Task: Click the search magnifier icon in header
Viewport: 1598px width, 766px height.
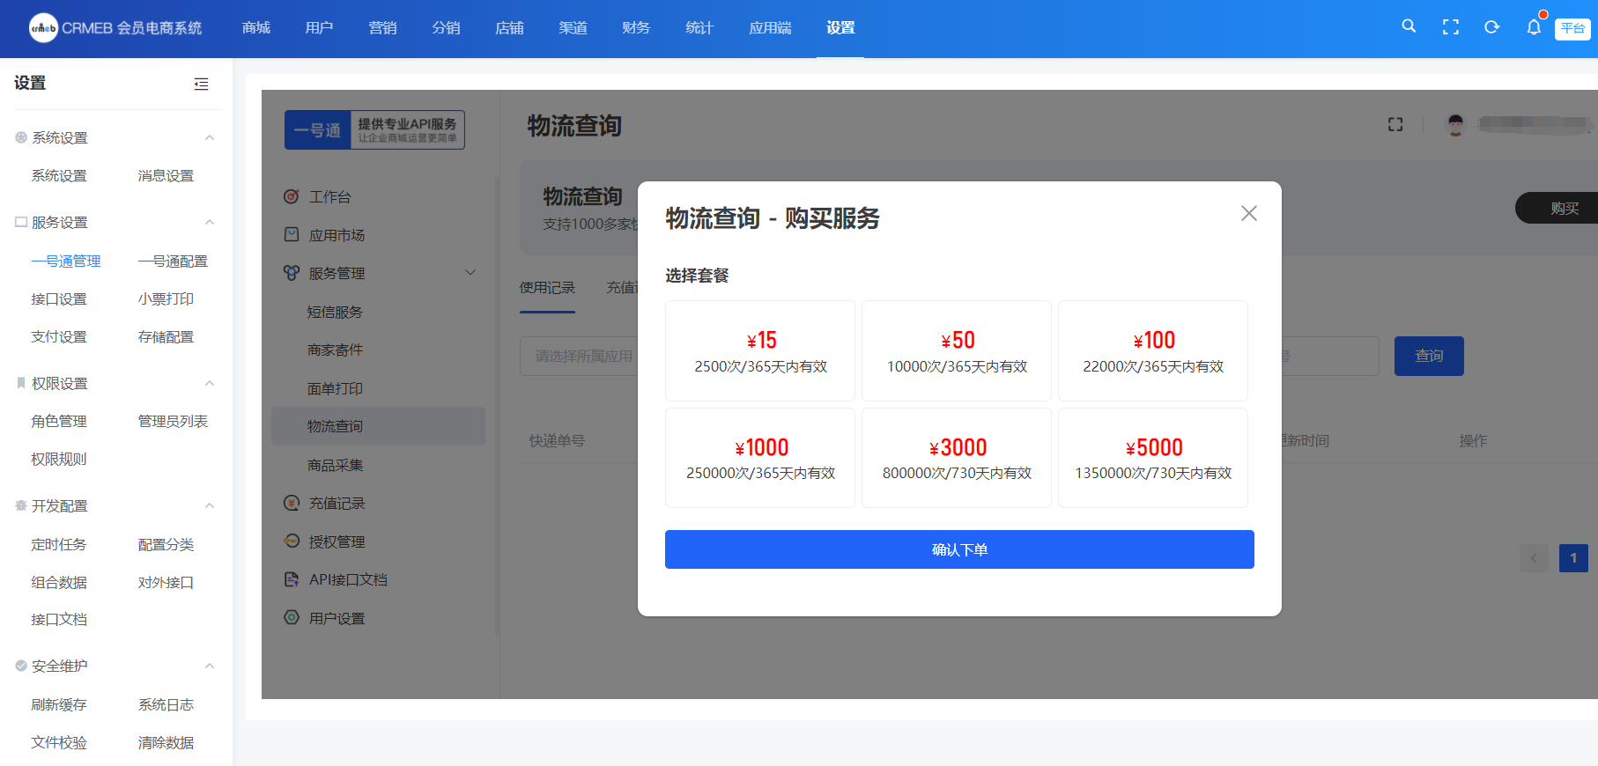Action: click(1409, 27)
